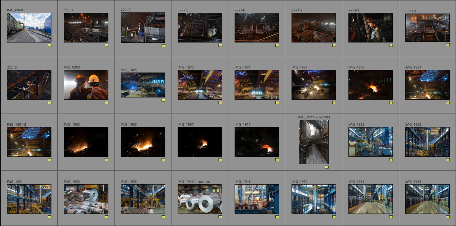
Task: Pick the IMG_1878 thumbnail
Action: pyautogui.click(x=371, y=85)
